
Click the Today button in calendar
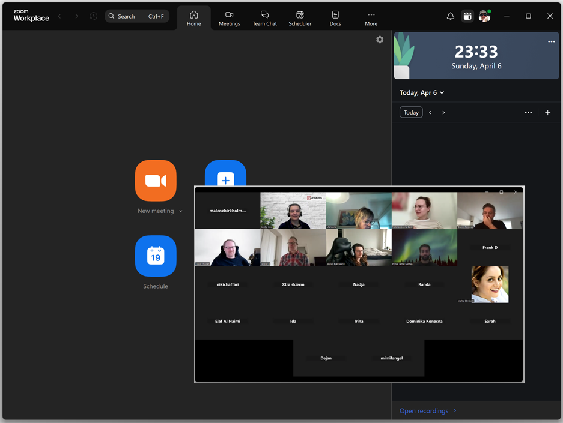[411, 112]
